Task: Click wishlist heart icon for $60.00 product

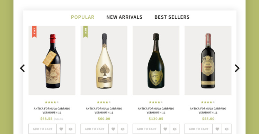Action: (x=113, y=129)
